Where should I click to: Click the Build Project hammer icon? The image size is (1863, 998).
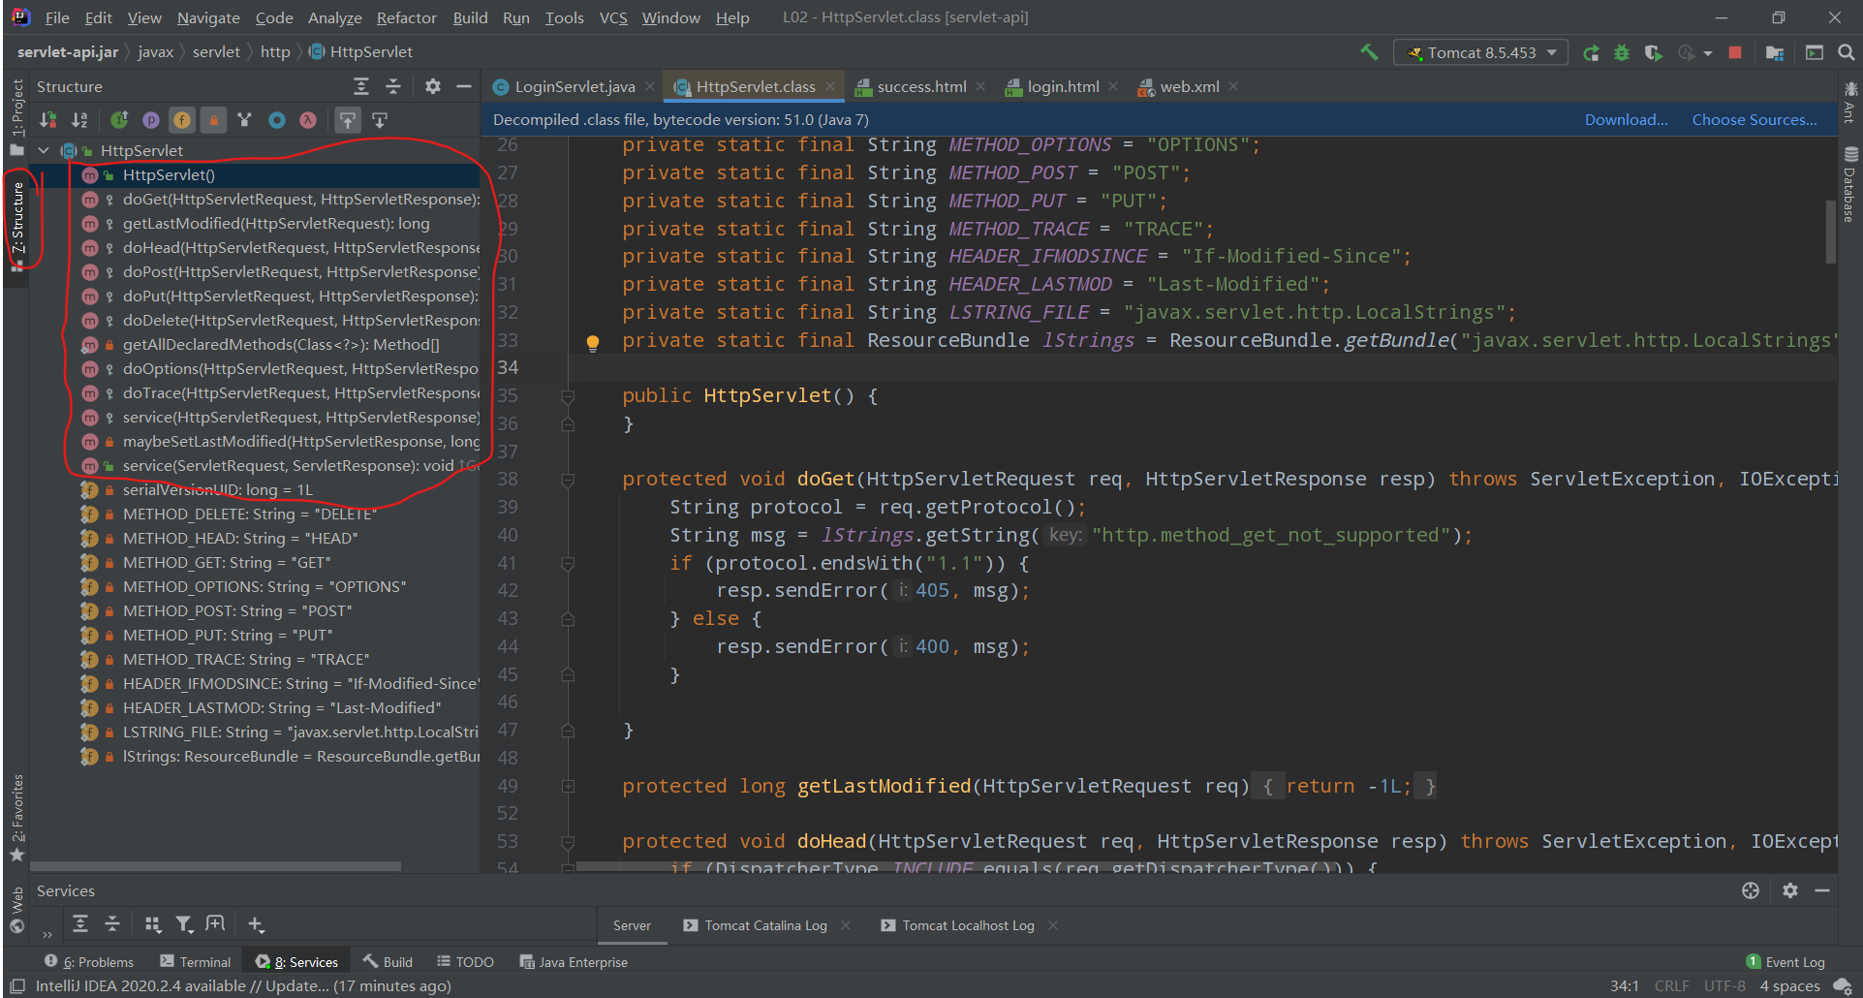(1369, 52)
